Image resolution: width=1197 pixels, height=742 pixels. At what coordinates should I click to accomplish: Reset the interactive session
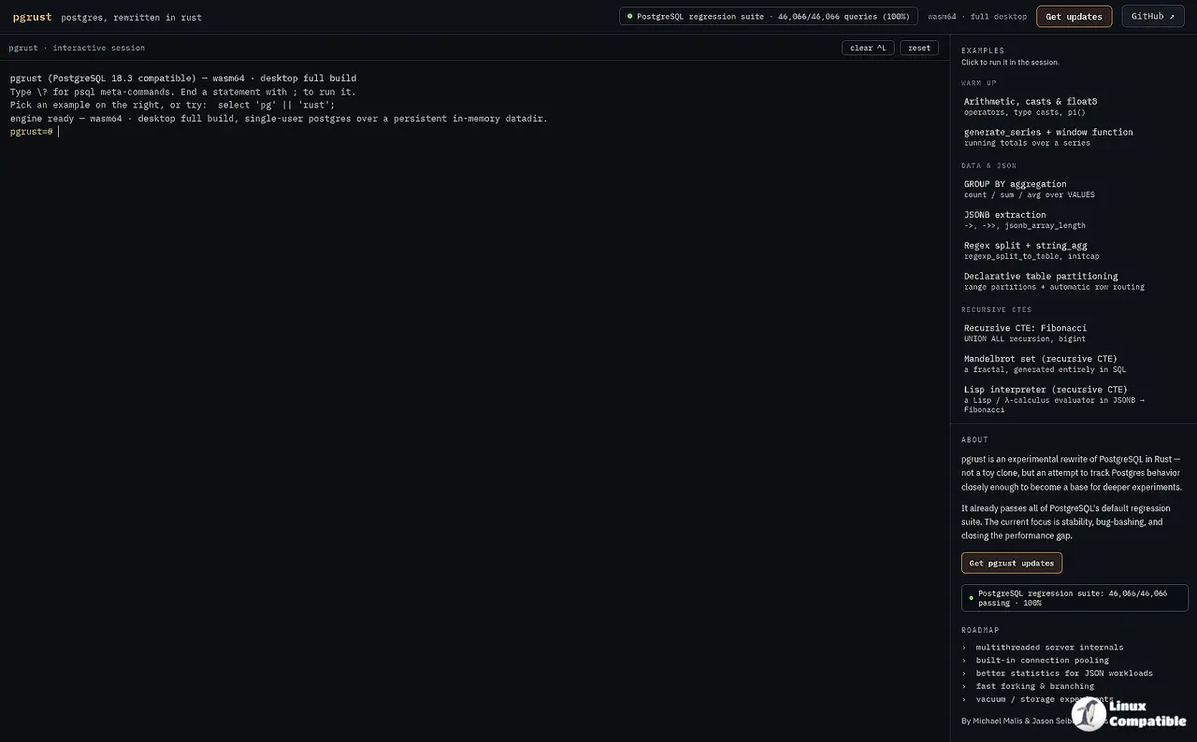coord(919,48)
